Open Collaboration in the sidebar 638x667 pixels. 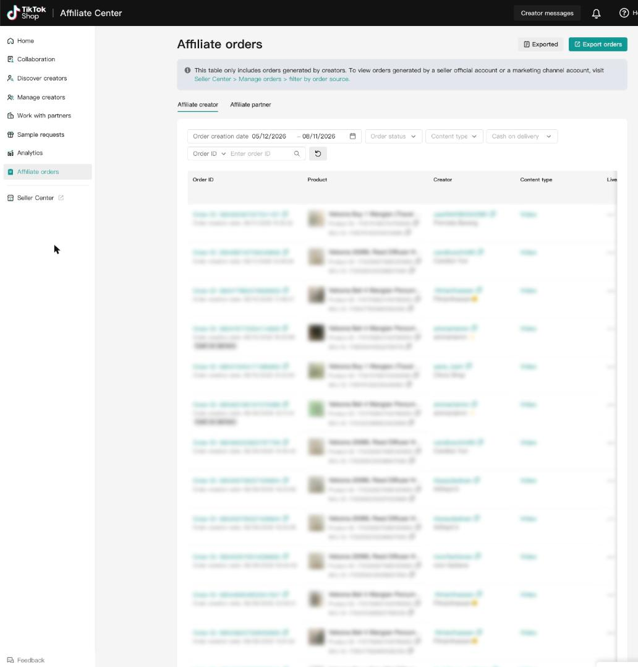(36, 59)
